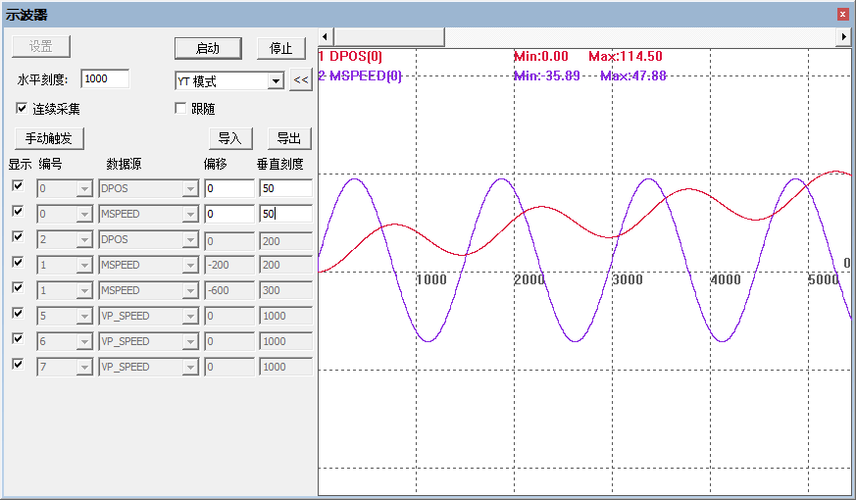Viewport: 856px width, 500px height.
Task: Click the 垂直刻度 field on the first DPOS row
Action: click(x=286, y=188)
